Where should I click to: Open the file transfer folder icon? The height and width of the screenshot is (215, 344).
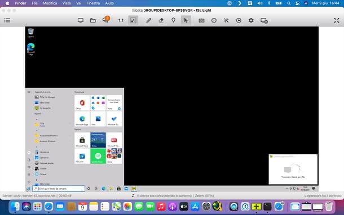tap(93, 20)
